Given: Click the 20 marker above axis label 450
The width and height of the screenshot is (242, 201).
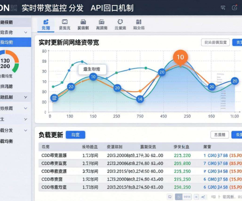Looking at the screenshot, I should pos(162,72).
